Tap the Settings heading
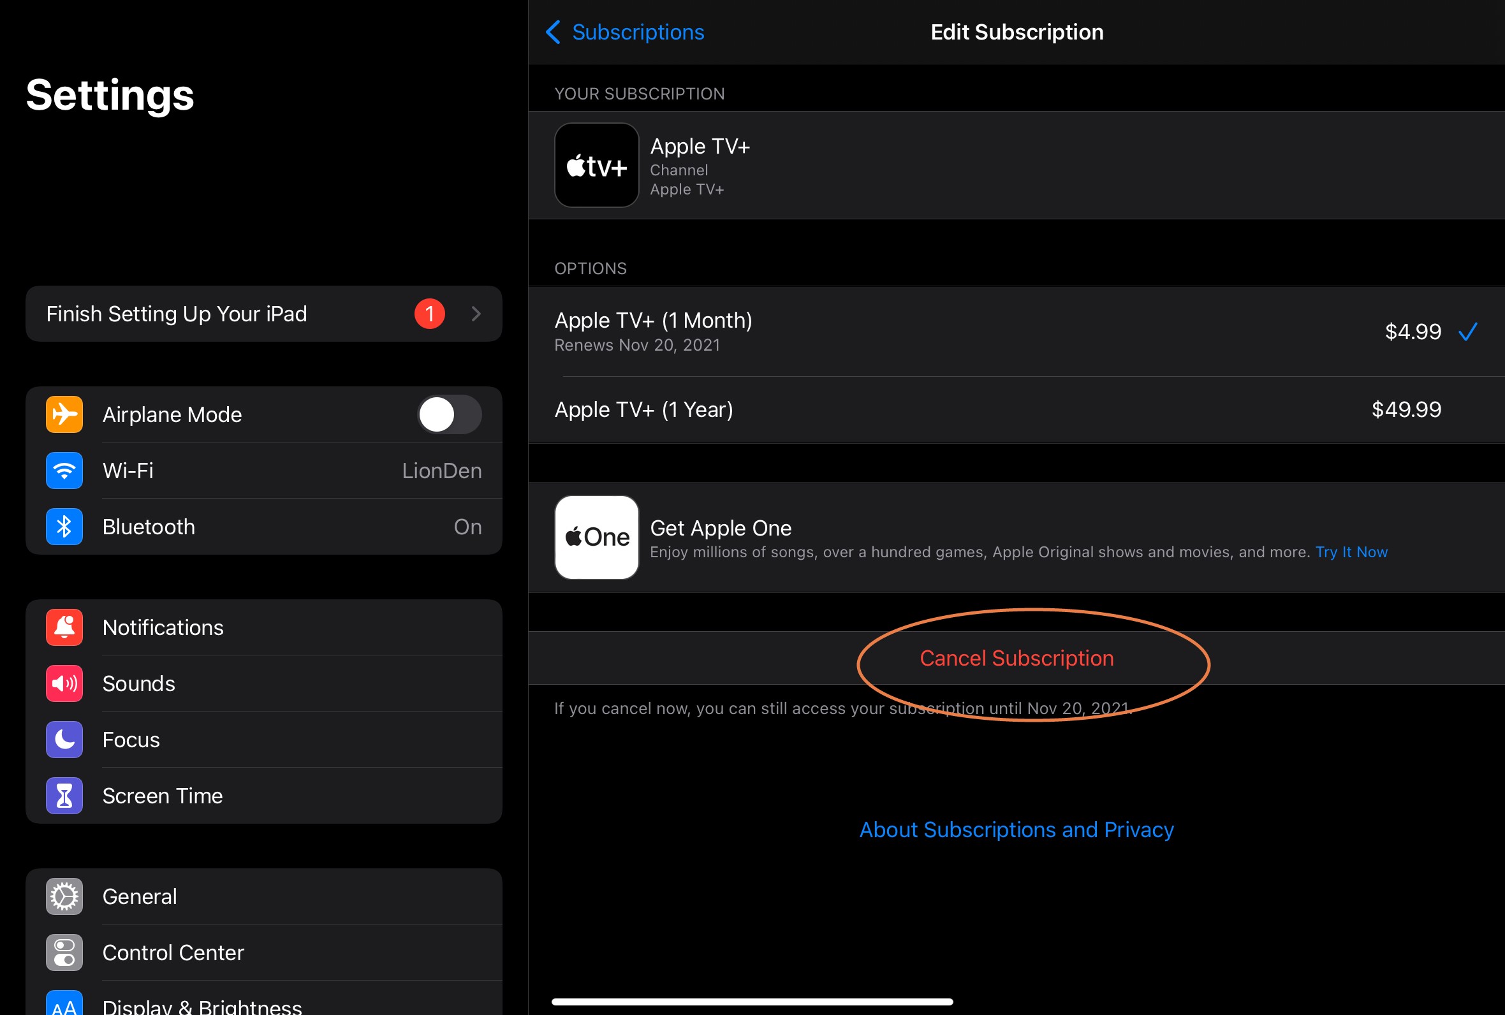This screenshot has width=1505, height=1015. 110,94
